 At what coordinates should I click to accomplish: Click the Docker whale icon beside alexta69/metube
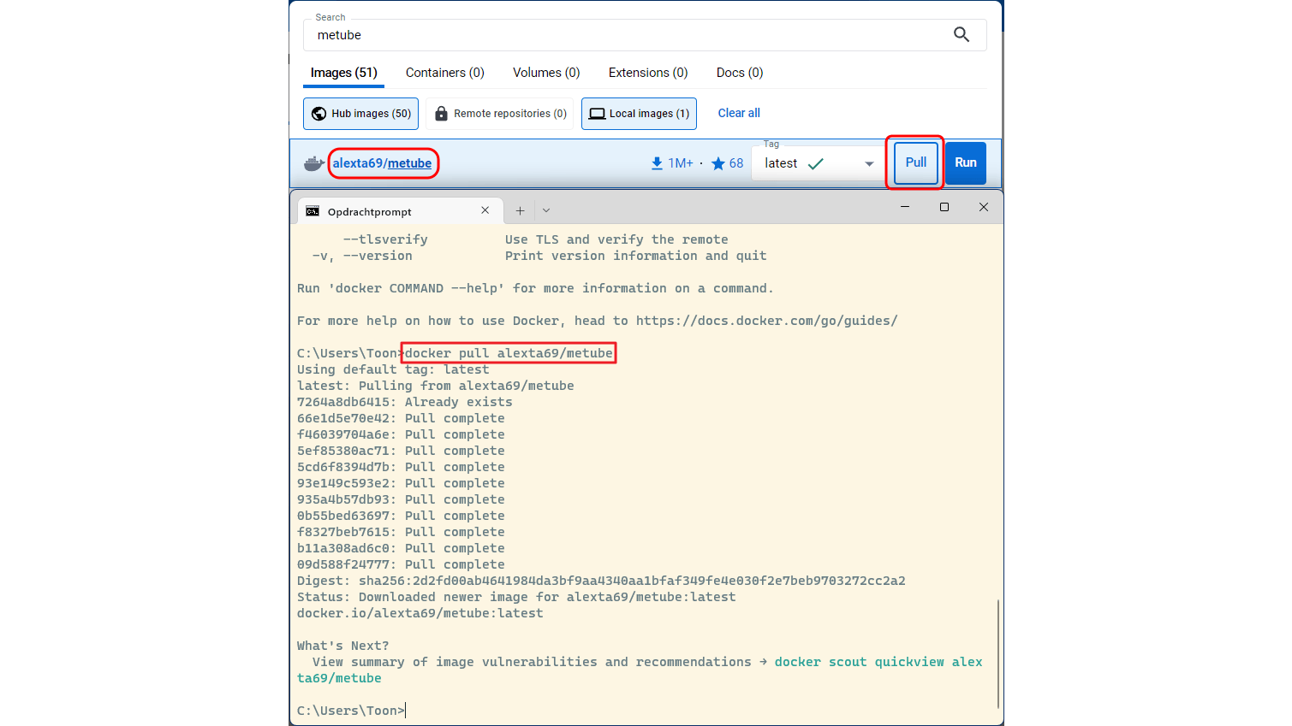314,163
